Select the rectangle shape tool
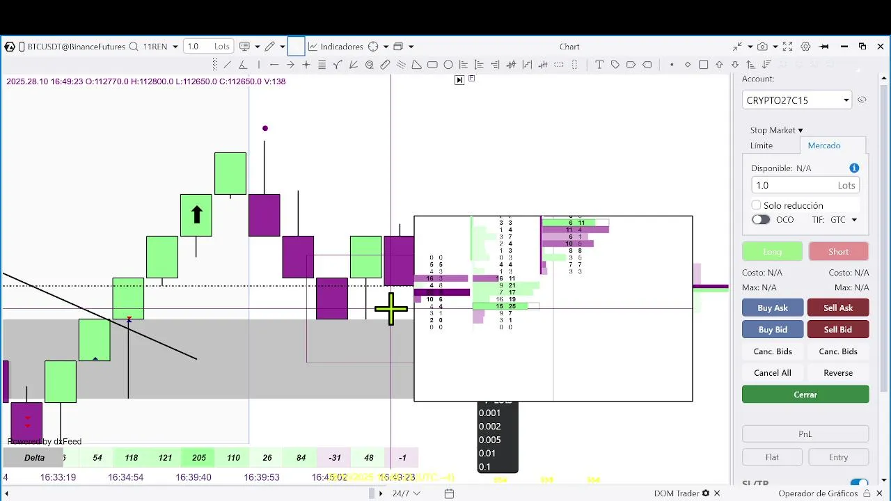 [x=432, y=65]
